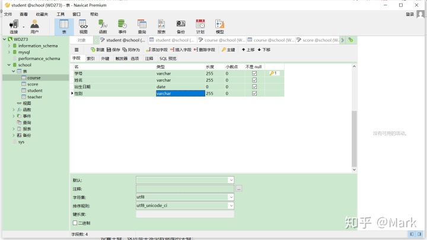This screenshot has height=240, width=427.
Task: Click Delete Field (删除字段) button
Action: click(204, 50)
